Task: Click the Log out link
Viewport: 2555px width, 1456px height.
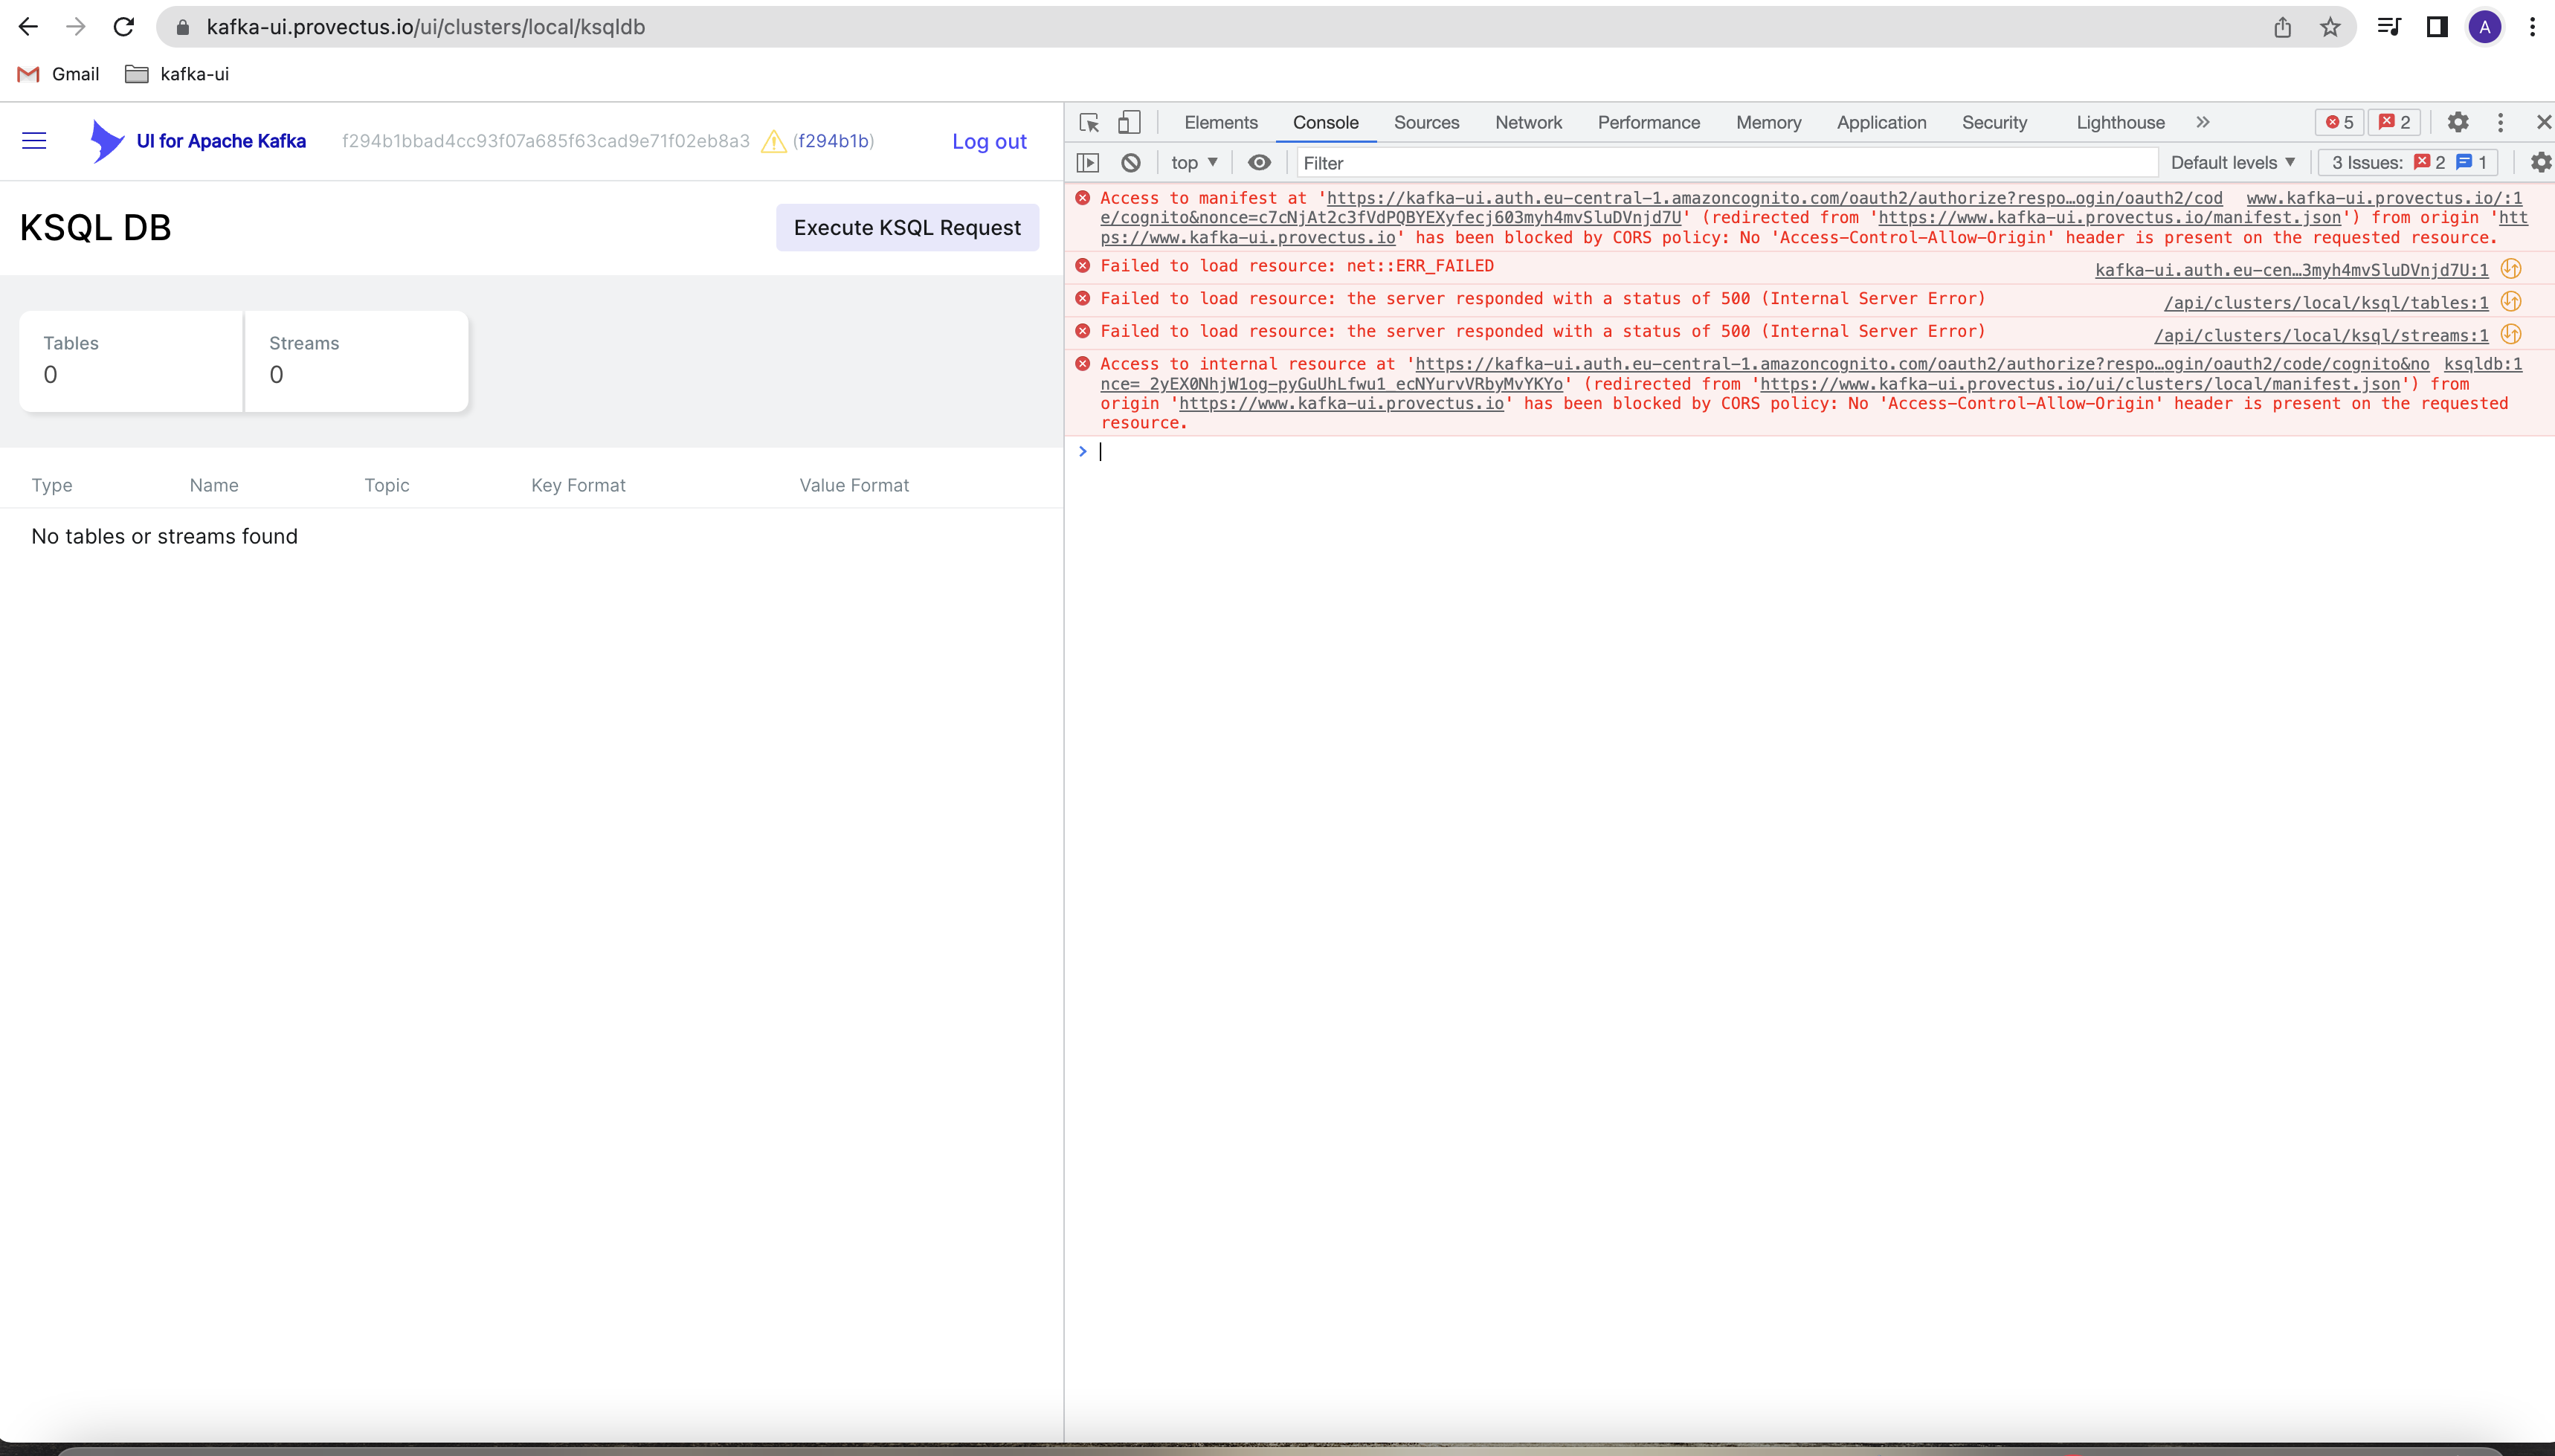Action: (x=989, y=142)
